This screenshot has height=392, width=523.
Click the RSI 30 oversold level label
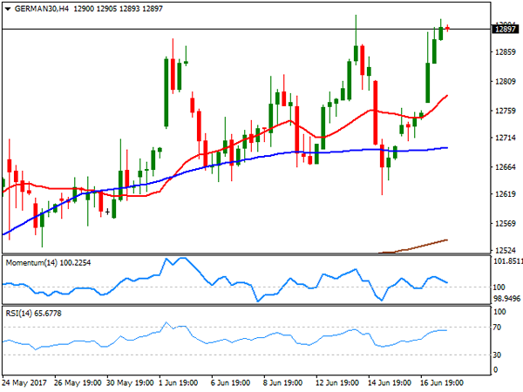(498, 355)
